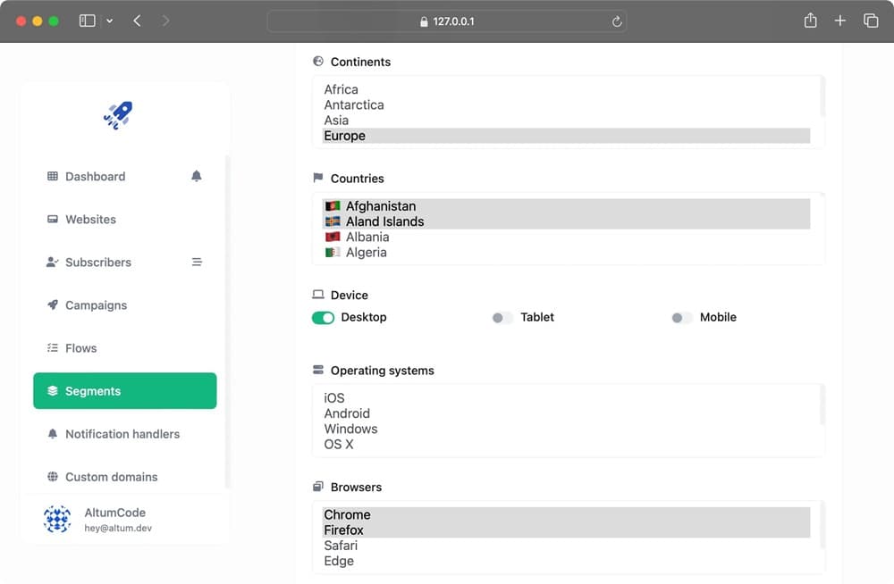
Task: Click the Browsers list scrollbar
Action: click(x=822, y=527)
